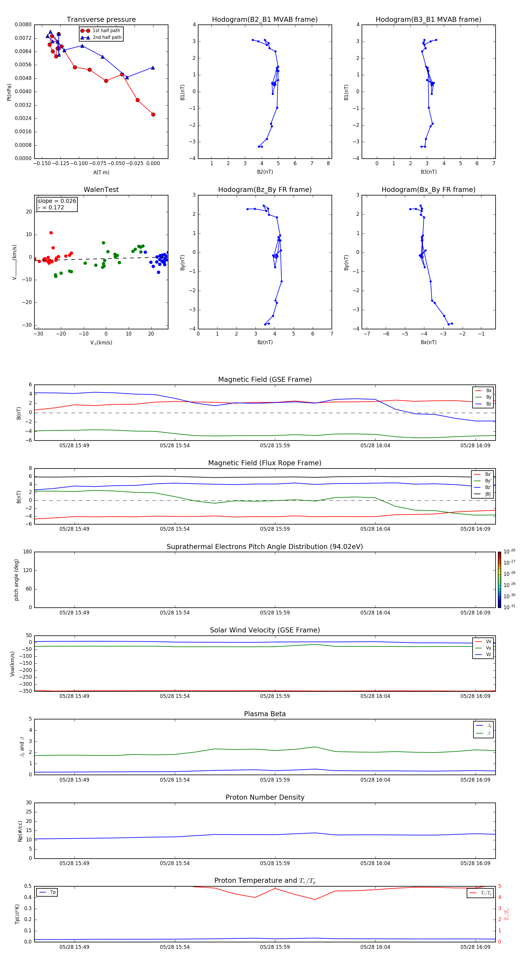The height and width of the screenshot is (973, 530).
Task: Click the 'Bx(nT)' x-axis label
Action: [x=428, y=342]
